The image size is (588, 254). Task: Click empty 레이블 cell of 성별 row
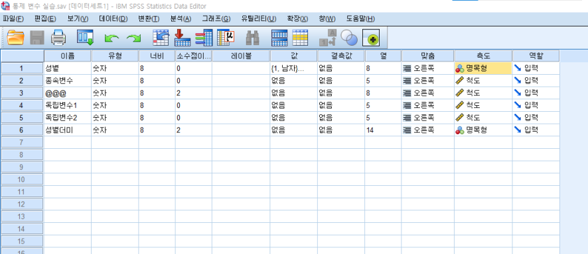pyautogui.click(x=241, y=68)
